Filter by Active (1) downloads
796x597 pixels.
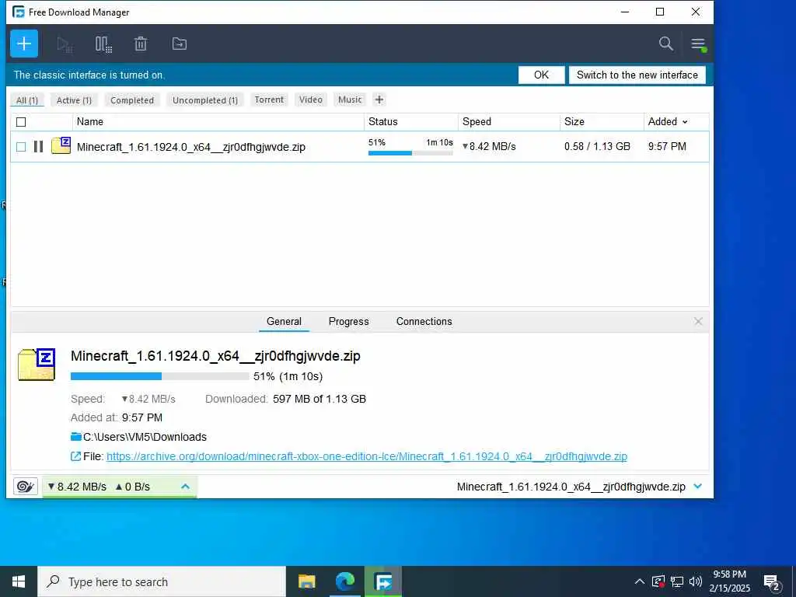[x=74, y=100]
